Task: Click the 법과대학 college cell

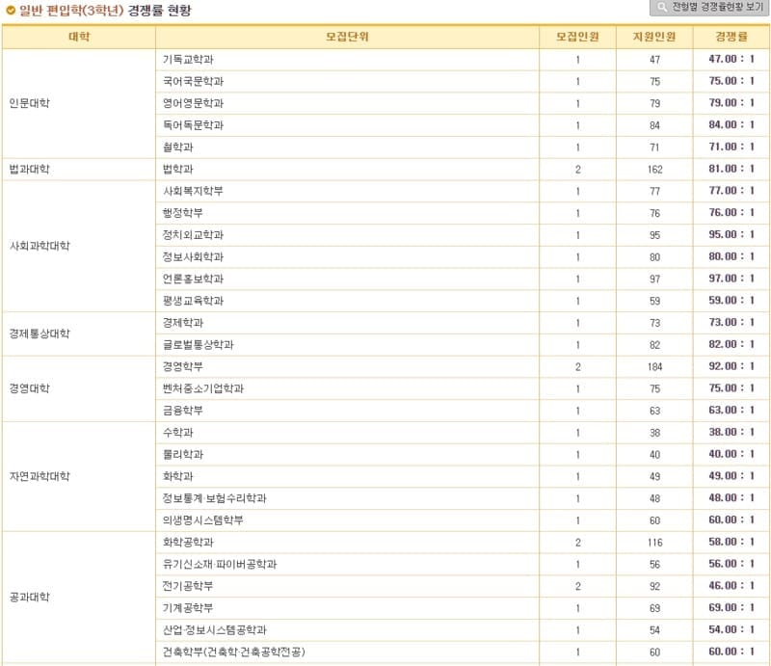Action: pyautogui.click(x=79, y=170)
